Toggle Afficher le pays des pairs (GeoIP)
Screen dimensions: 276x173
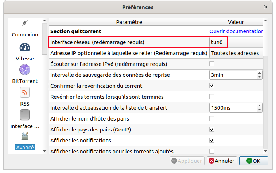tap(212, 130)
